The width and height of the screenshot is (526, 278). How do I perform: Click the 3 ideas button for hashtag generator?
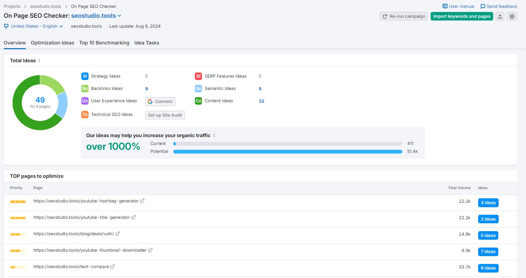click(x=488, y=203)
